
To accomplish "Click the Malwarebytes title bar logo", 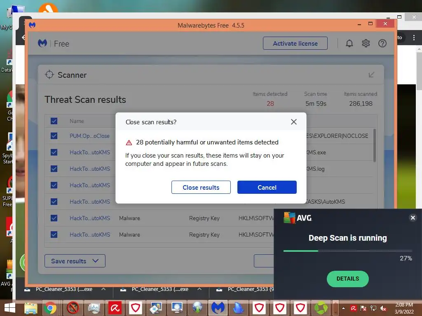I will 32,25.
